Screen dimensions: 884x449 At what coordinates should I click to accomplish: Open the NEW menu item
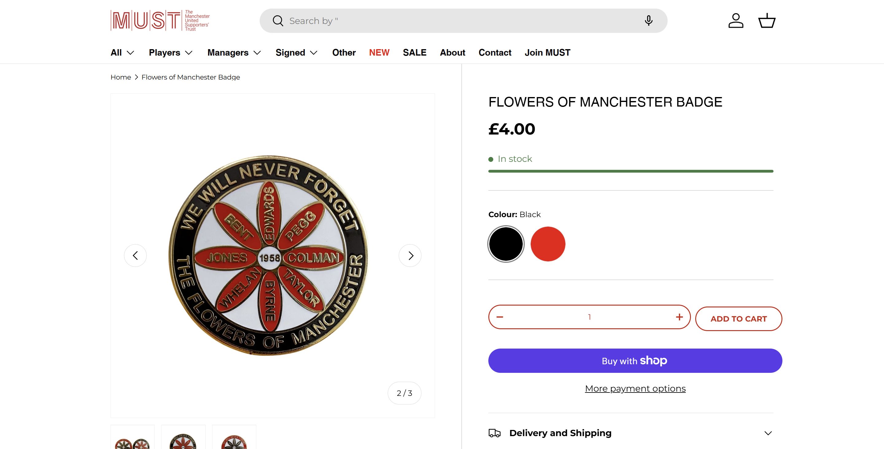(x=379, y=53)
